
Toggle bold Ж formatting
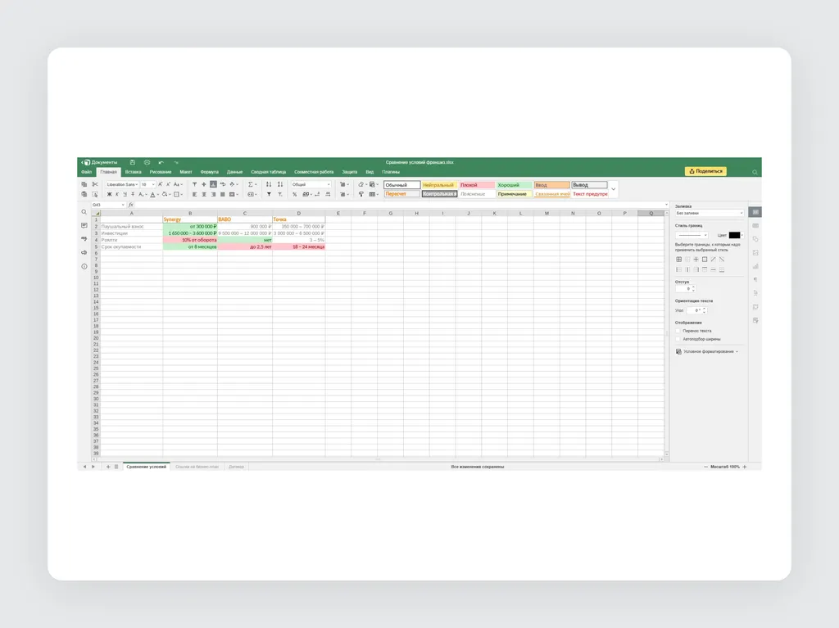[109, 194]
